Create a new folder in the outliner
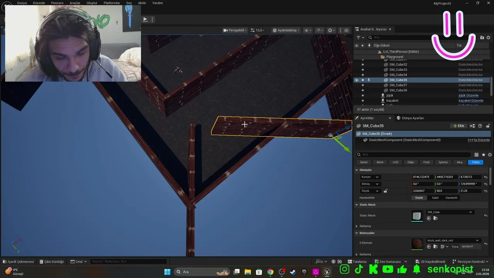The width and height of the screenshot is (494, 278). pyautogui.click(x=482, y=37)
